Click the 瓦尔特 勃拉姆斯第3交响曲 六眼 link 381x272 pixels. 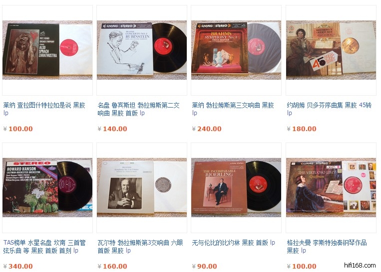tap(140, 247)
